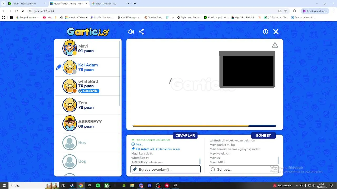The width and height of the screenshot is (337, 189).
Task: Open the Neal.fun bookmark
Action: (x=102, y=18)
